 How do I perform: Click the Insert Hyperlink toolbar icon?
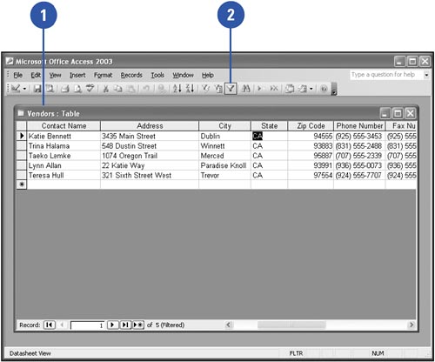162,89
